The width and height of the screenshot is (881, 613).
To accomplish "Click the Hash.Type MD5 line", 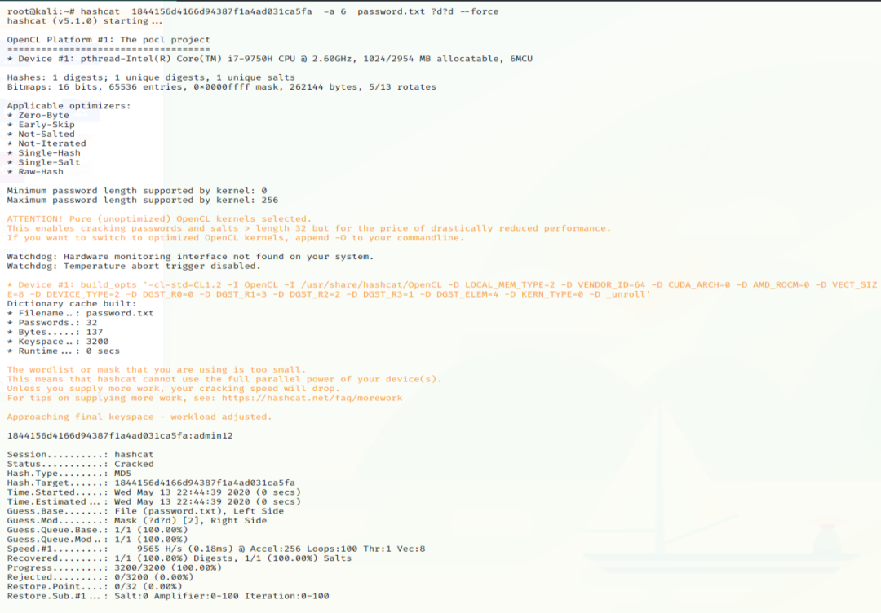I will [x=69, y=474].
